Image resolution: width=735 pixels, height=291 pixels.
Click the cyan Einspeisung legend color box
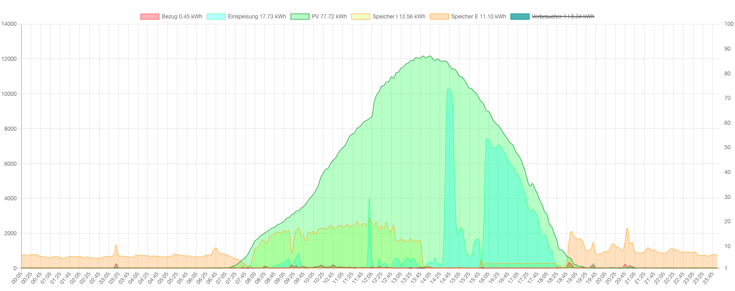pyautogui.click(x=216, y=17)
